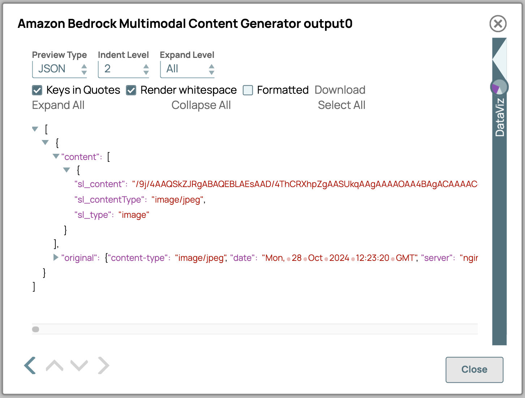The height and width of the screenshot is (398, 525).
Task: Enable the Formatted checkbox
Action: tap(248, 90)
